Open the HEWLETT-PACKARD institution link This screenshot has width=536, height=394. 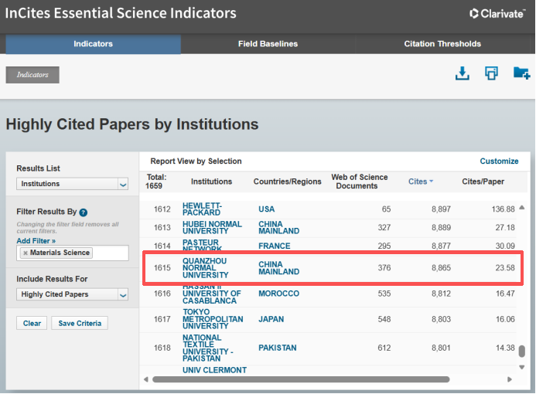[x=202, y=209]
